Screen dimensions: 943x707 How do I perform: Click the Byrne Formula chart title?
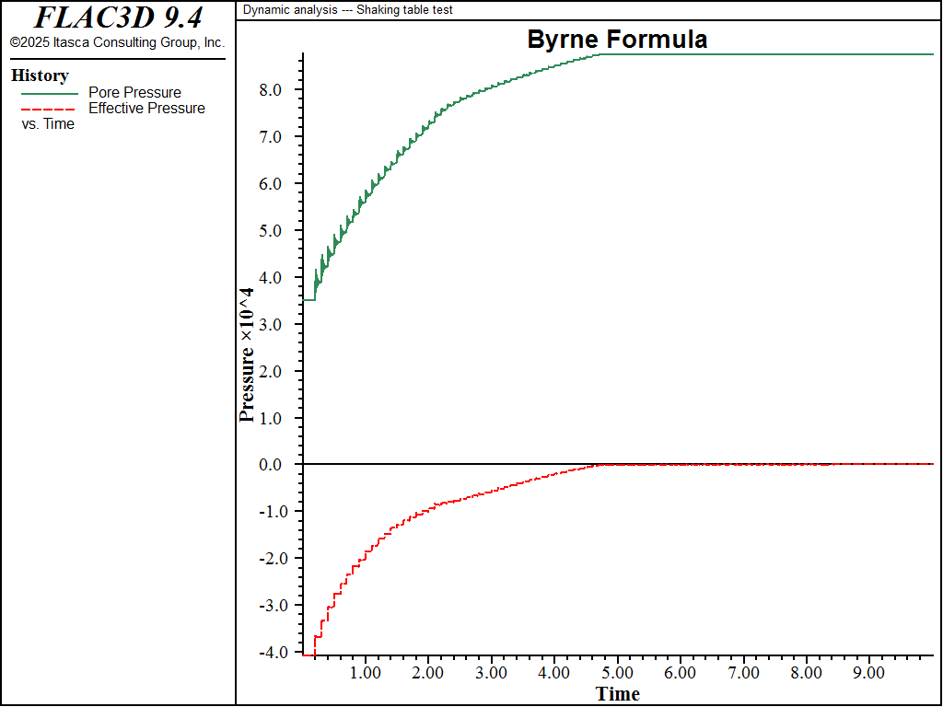(x=617, y=39)
